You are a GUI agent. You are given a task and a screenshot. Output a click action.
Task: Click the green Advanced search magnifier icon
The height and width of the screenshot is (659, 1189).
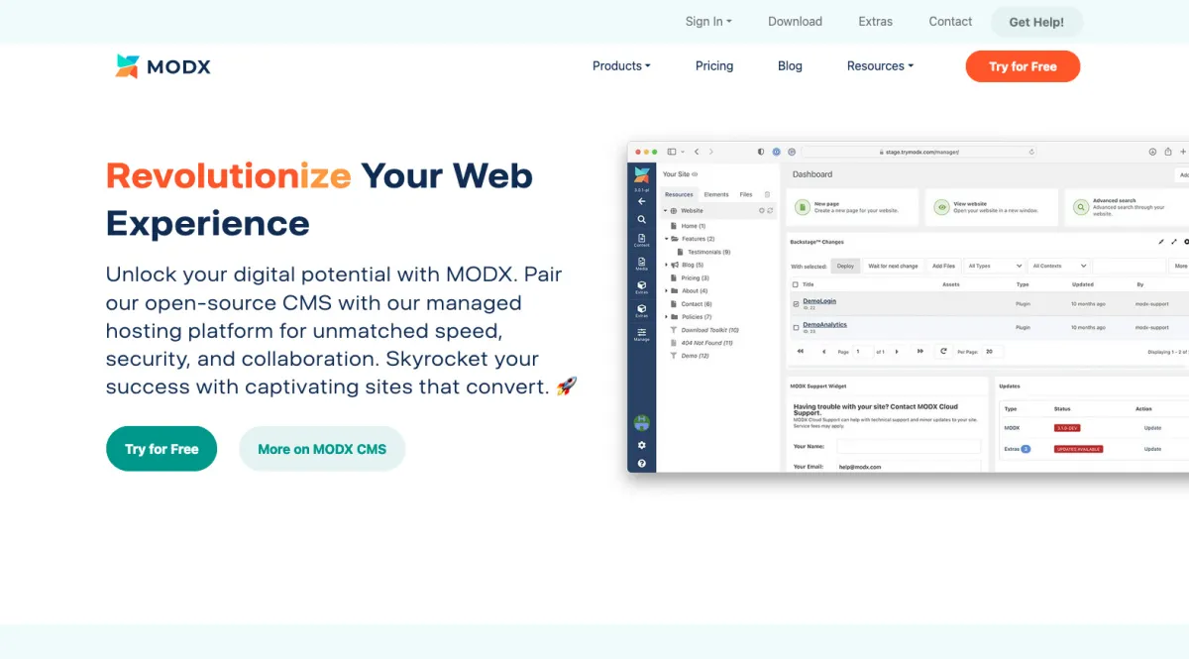1081,207
